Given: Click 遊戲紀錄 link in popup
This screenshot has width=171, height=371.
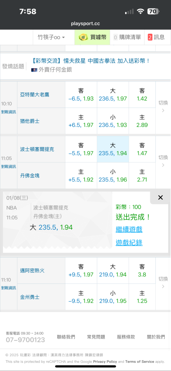Looking at the screenshot, I should click(129, 243).
